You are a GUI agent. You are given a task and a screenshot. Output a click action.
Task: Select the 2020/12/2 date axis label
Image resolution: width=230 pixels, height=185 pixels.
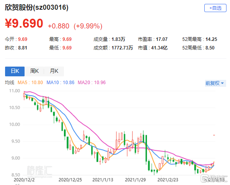pyautogui.click(x=24, y=180)
